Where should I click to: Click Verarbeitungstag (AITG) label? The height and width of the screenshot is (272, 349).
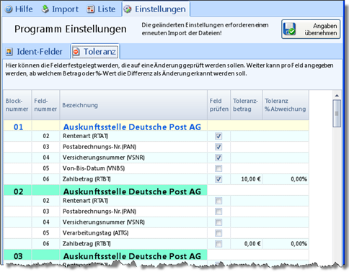95,233
